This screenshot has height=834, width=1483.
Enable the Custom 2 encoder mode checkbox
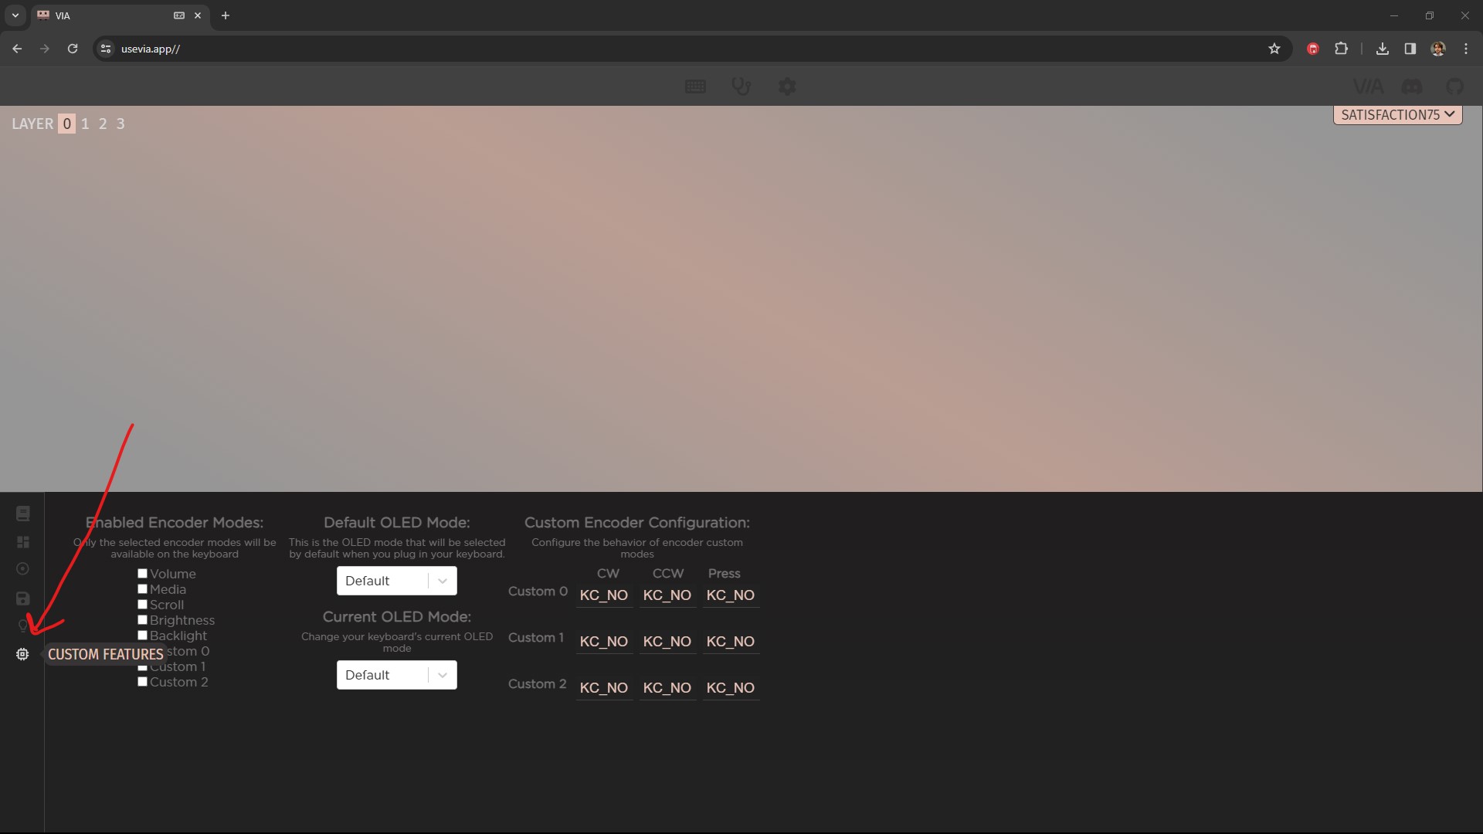pyautogui.click(x=142, y=682)
